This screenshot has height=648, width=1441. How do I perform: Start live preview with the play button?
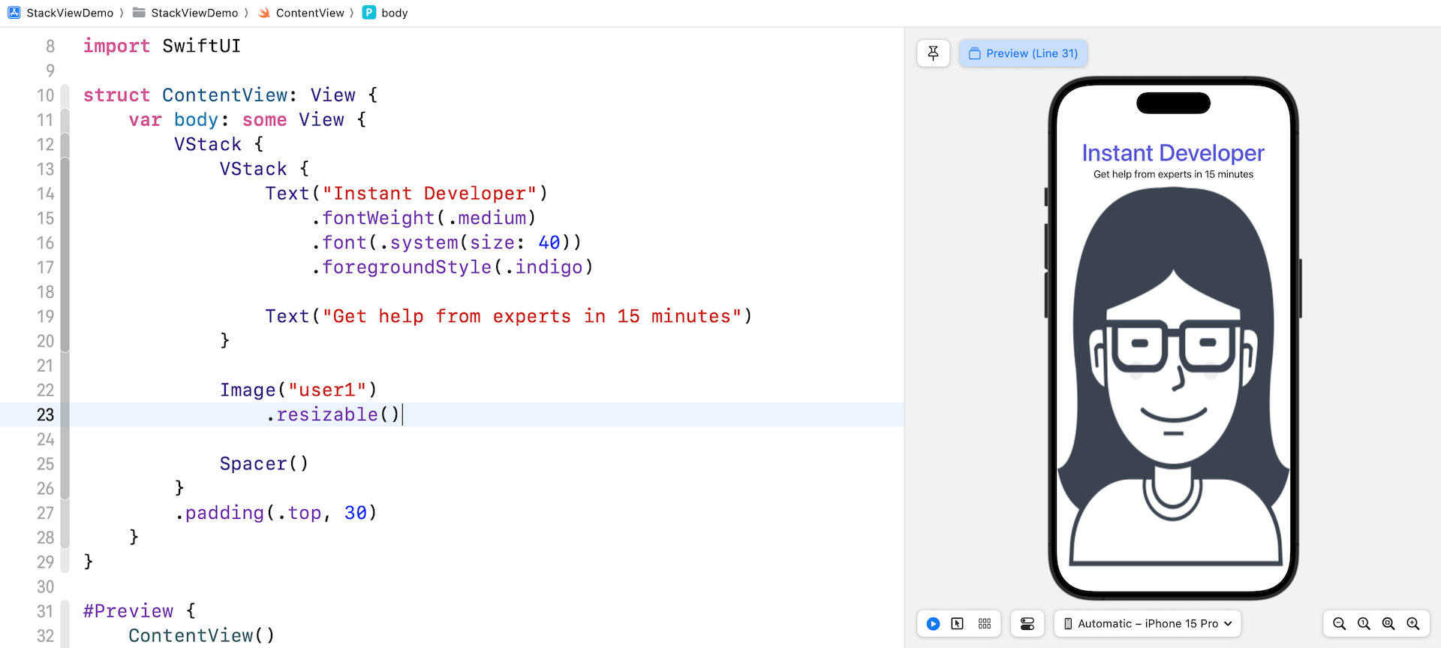click(933, 624)
